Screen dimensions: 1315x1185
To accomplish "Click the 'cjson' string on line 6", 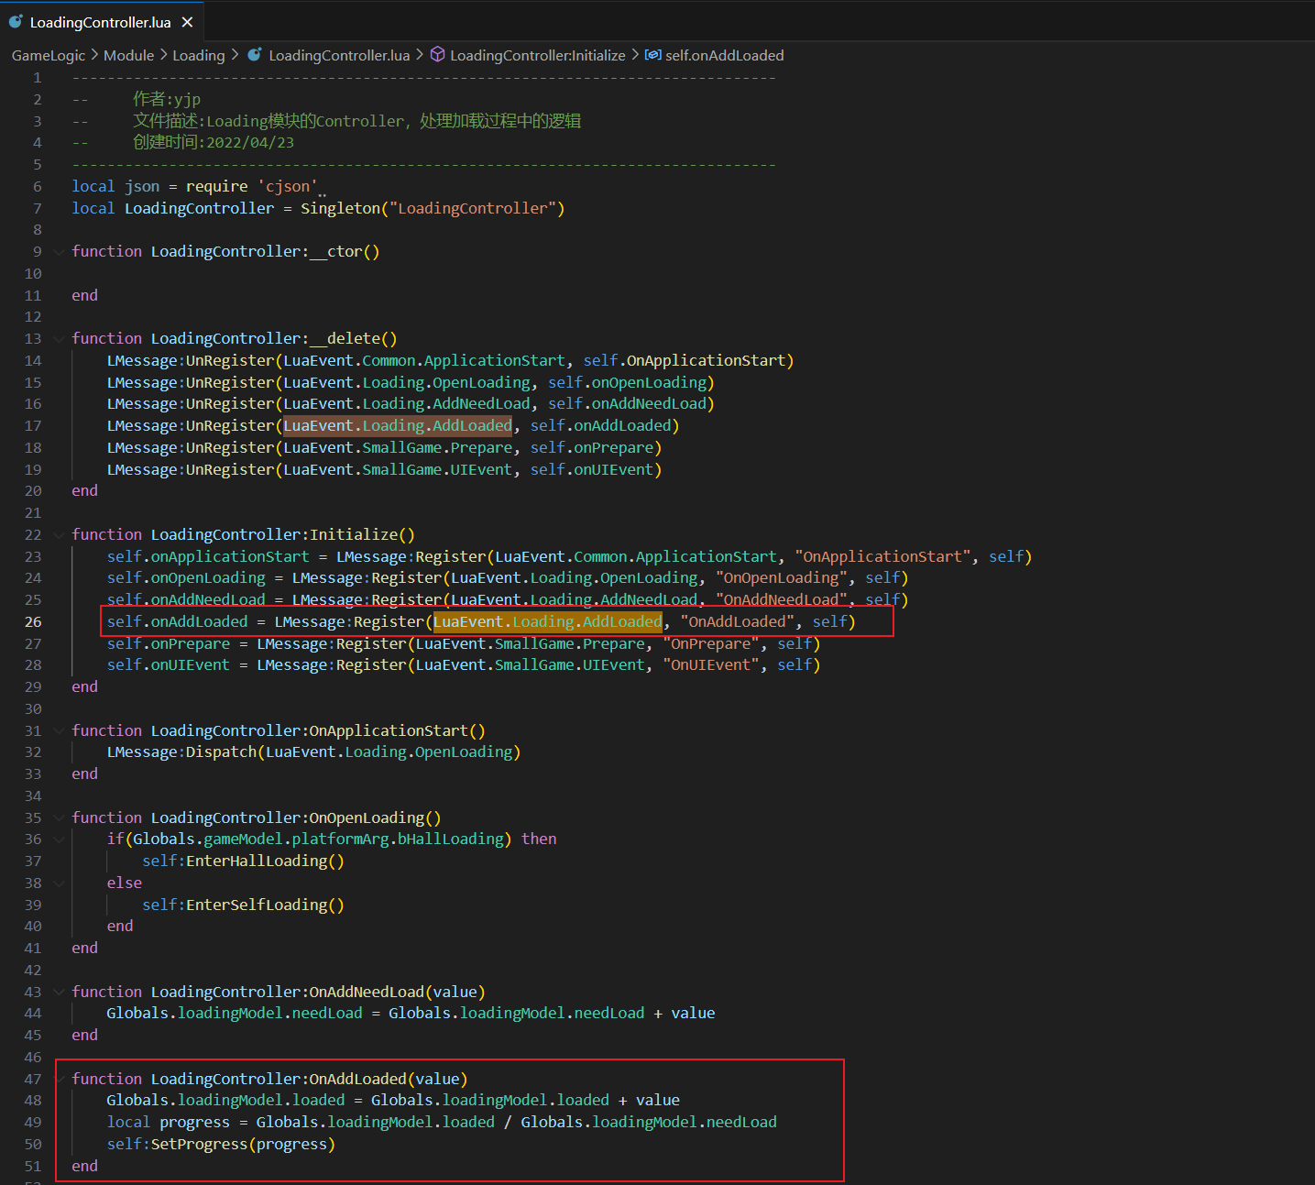I will pos(288,186).
